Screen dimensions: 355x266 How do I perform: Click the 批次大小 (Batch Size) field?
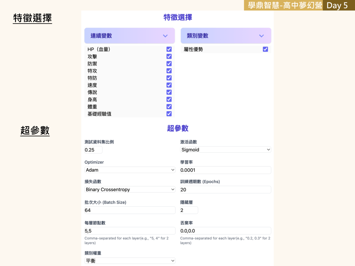(x=130, y=210)
